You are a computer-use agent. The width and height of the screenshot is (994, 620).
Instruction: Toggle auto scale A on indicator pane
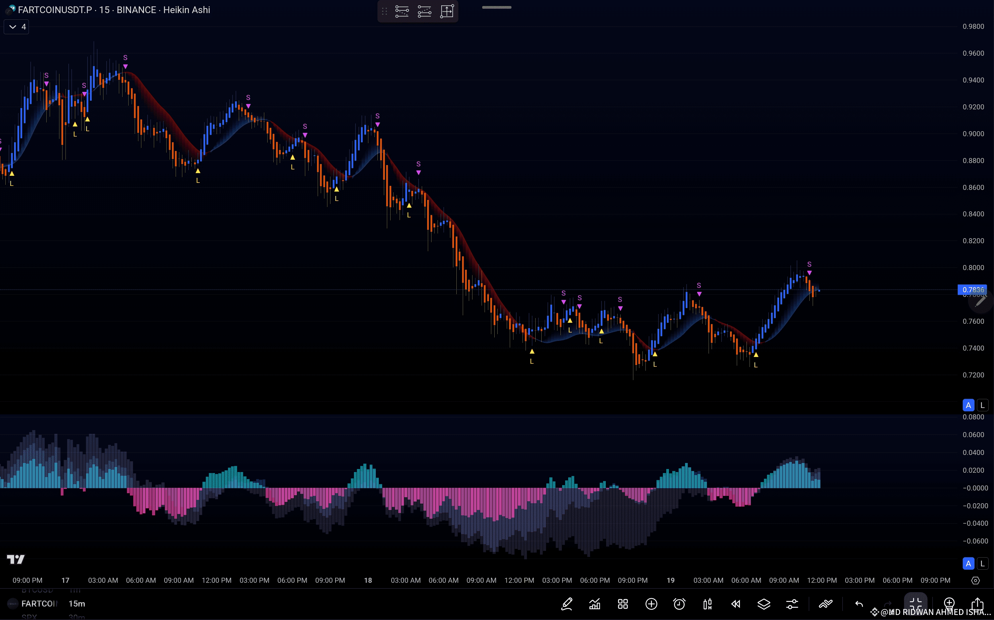[x=968, y=563]
